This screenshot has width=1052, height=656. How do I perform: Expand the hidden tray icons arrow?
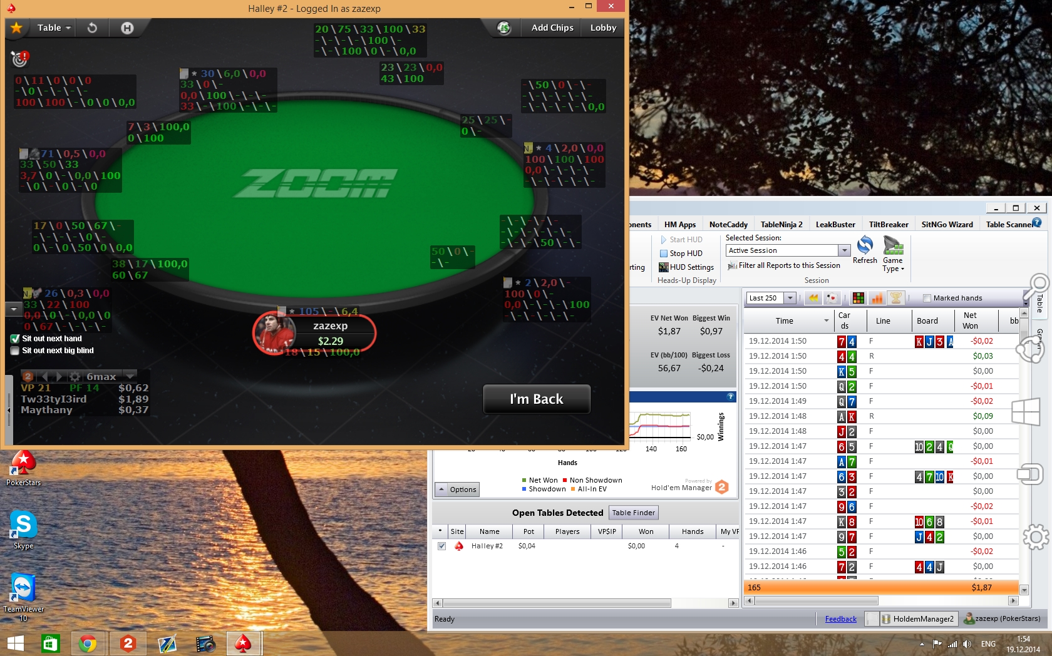point(922,644)
